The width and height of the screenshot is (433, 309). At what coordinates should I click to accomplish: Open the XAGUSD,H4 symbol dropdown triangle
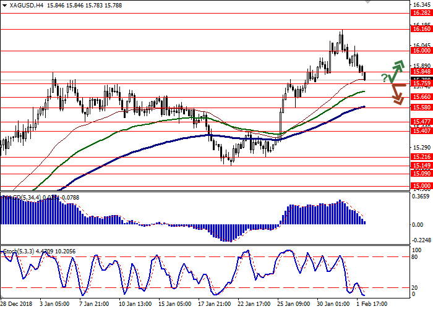5,5
